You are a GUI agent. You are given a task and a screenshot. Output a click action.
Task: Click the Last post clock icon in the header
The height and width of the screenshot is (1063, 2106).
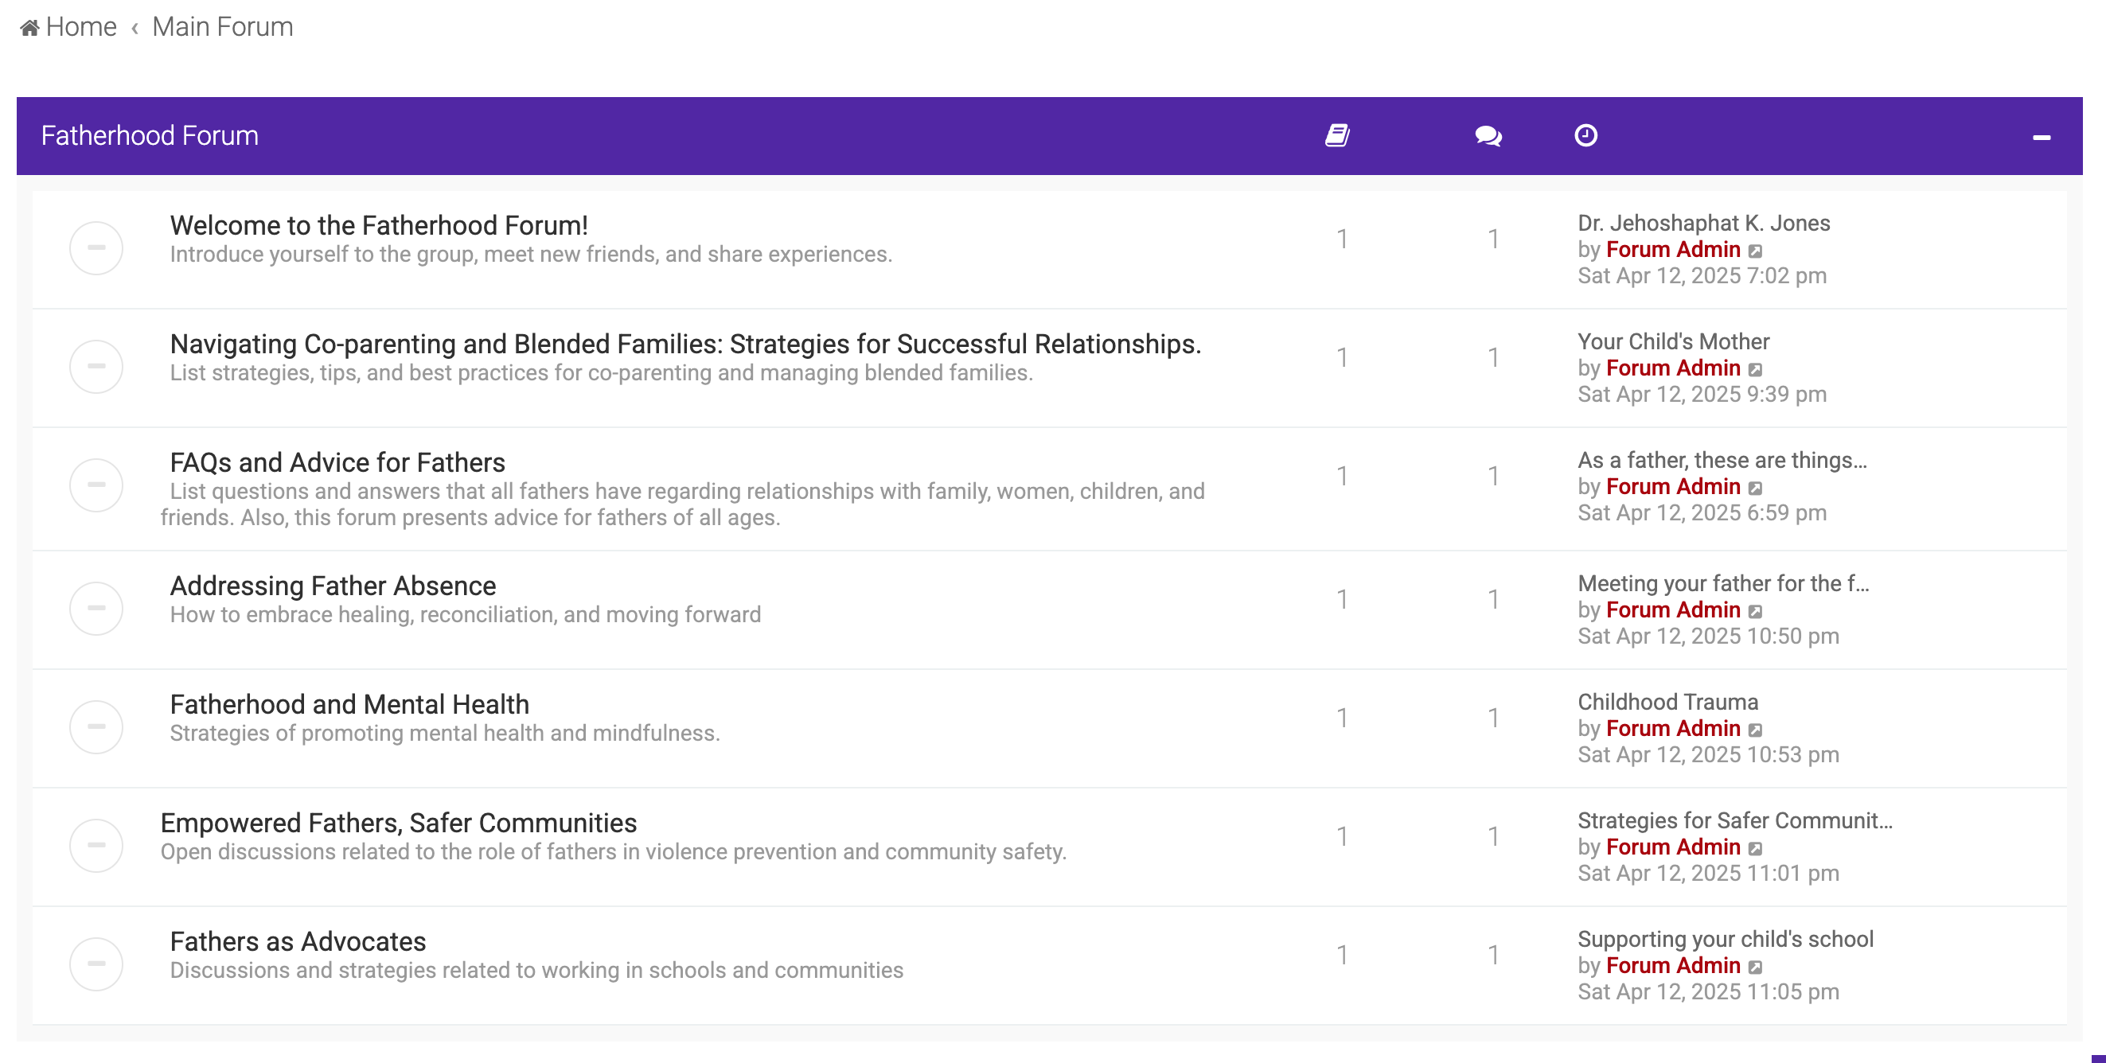[x=1585, y=135]
